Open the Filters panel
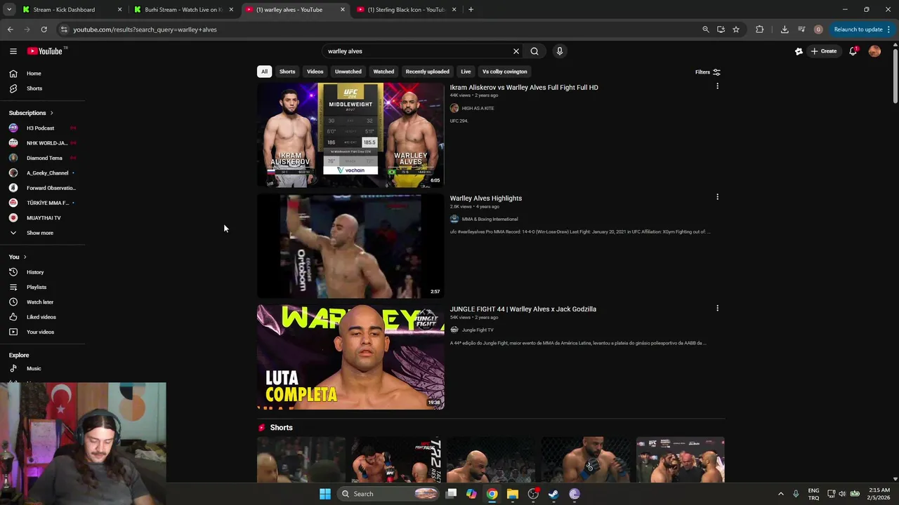 [x=708, y=72]
